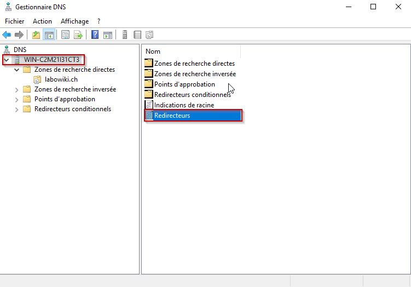This screenshot has height=287, width=411.
Task: Click tree folder icon of Points d'approbation
Action: tap(27, 99)
